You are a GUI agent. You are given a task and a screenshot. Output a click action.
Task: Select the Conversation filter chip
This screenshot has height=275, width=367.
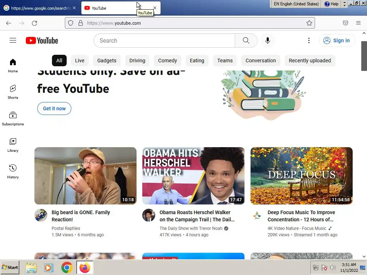tap(261, 61)
